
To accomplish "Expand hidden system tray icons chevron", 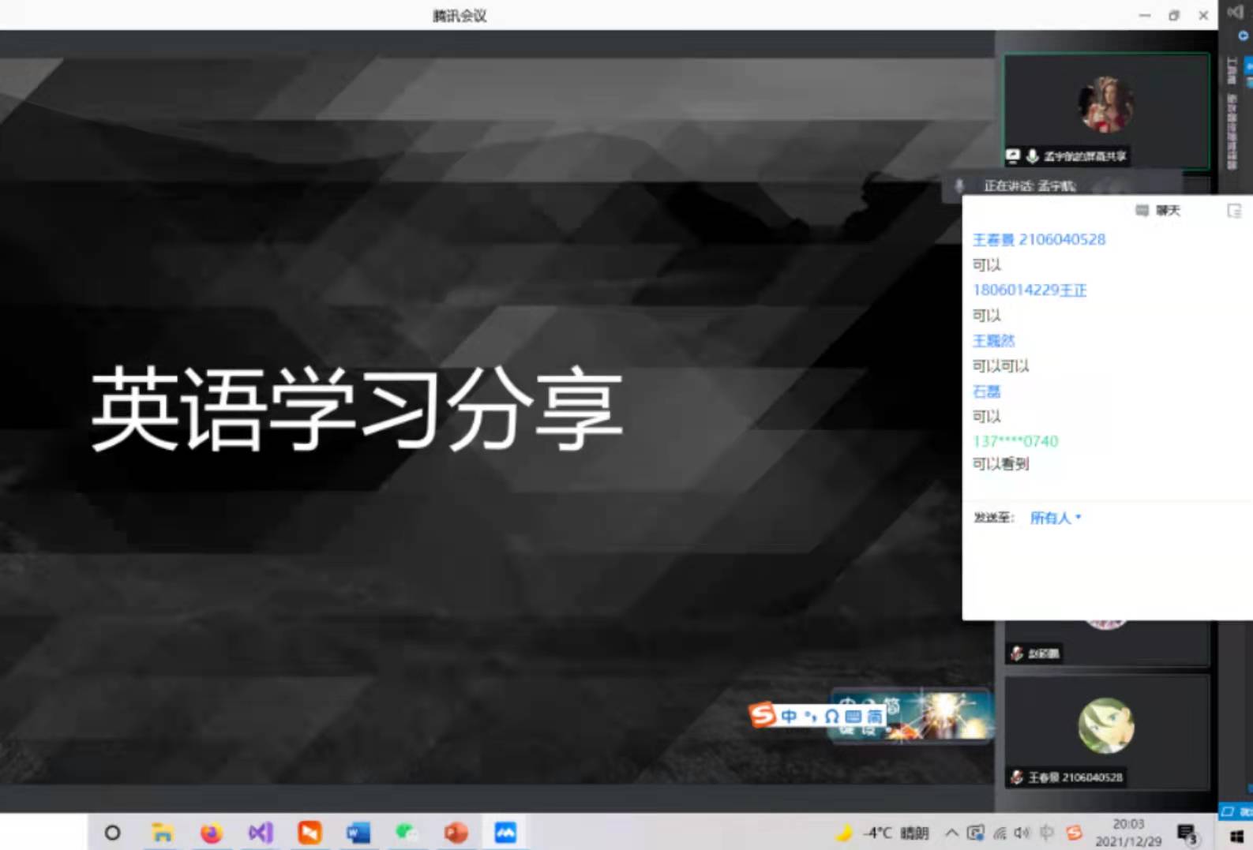I will (951, 833).
